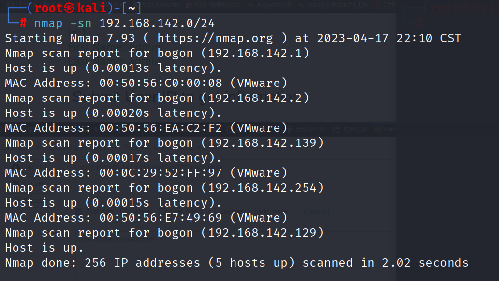Click MAC address 00:0C:29:52:FF:97
499x281 pixels.
coord(161,172)
